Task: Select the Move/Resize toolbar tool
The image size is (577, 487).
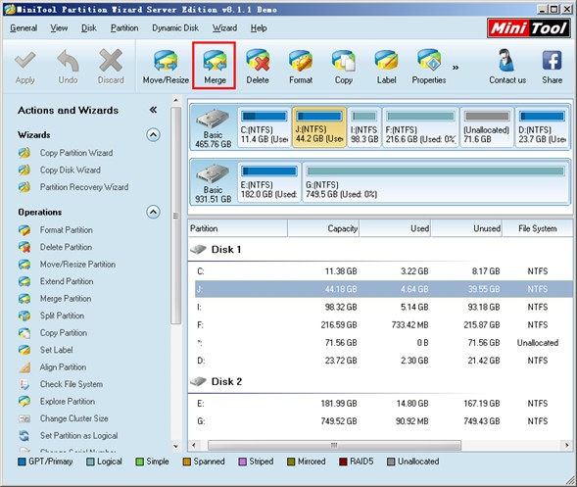Action: pos(166,67)
